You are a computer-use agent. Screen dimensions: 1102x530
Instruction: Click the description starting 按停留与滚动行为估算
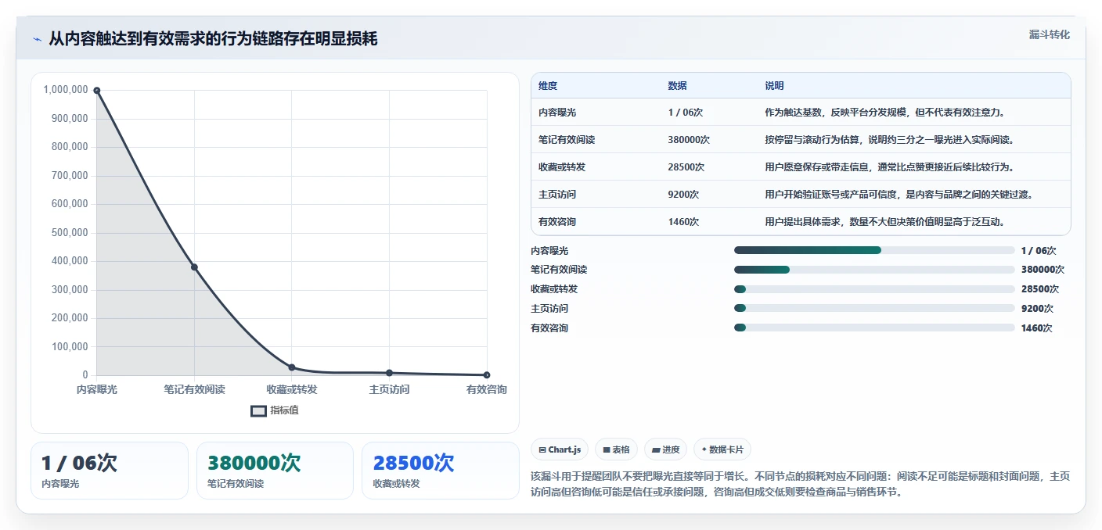click(x=889, y=140)
